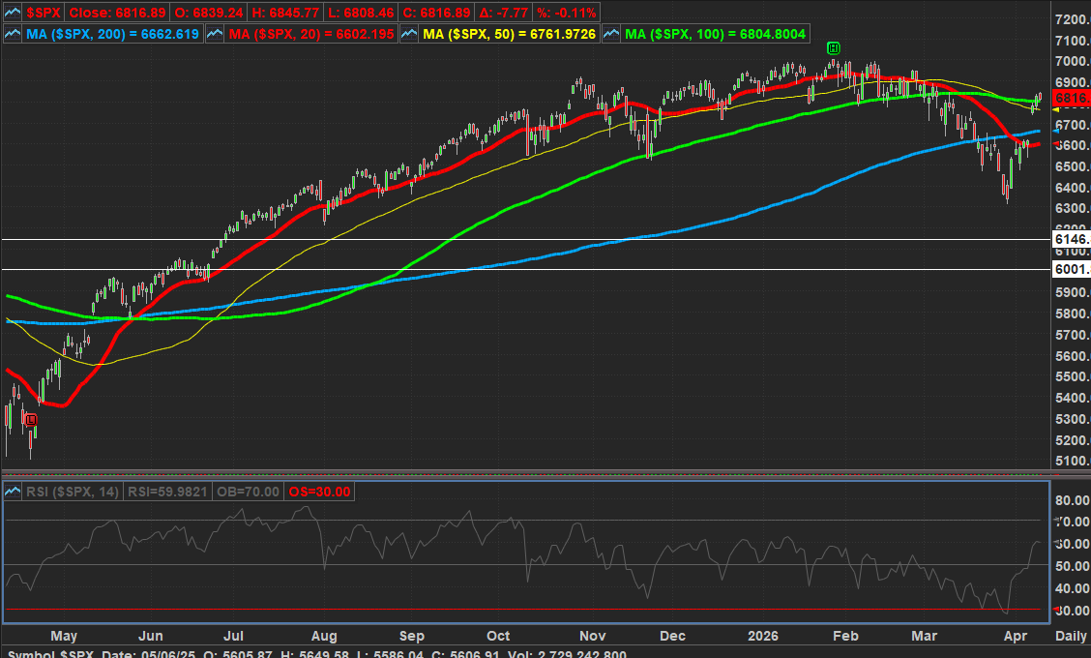Click the icon beside the MA 100 label

(610, 34)
